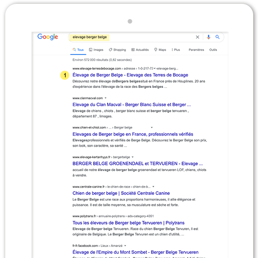
Task: Select the Tous tab
Action: pos(78,50)
